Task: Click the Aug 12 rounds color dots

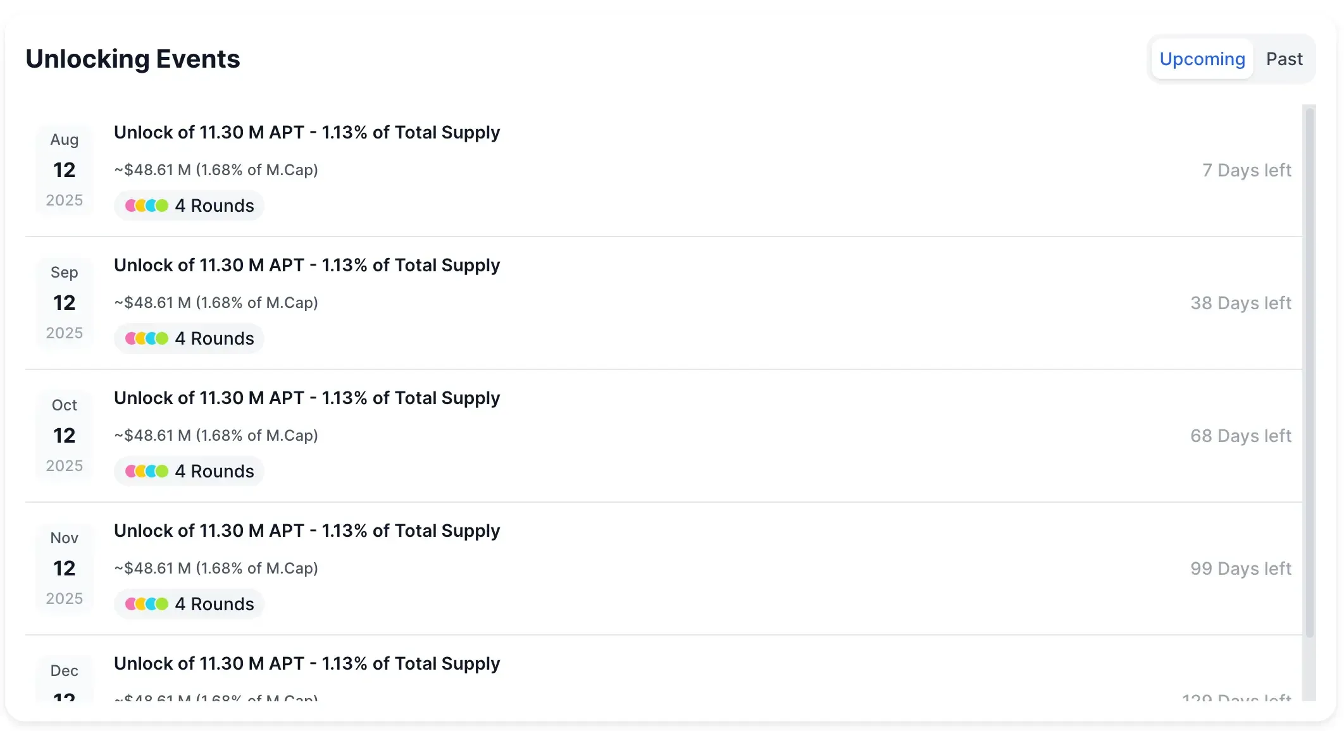Action: (x=147, y=206)
